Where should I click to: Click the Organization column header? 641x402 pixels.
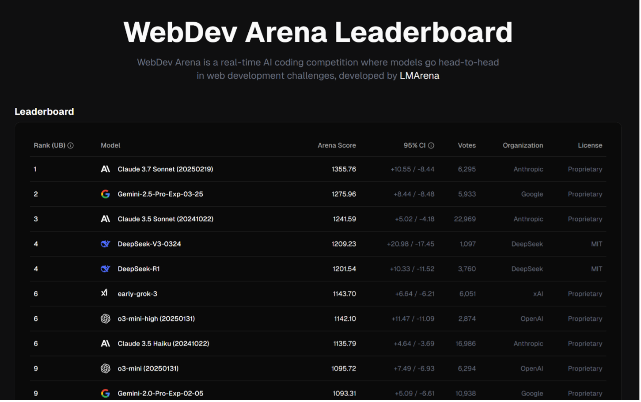coord(524,146)
